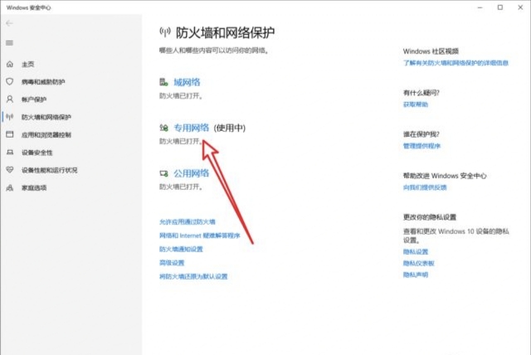Screen dimensions: 531x355
Task: Click 将防火墙还原为默认设置 link
Action: 193,276
